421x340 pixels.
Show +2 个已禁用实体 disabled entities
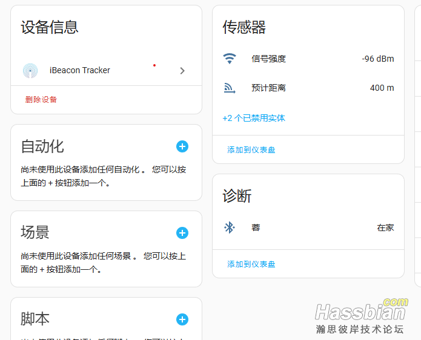coord(254,118)
